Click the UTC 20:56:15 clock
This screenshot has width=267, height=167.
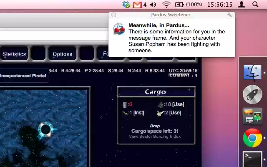point(183,71)
